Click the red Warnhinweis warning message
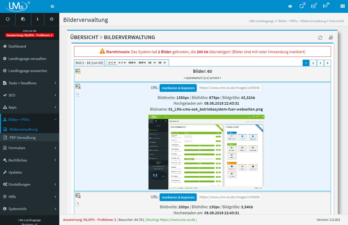This screenshot has width=348, height=225. click(202, 51)
